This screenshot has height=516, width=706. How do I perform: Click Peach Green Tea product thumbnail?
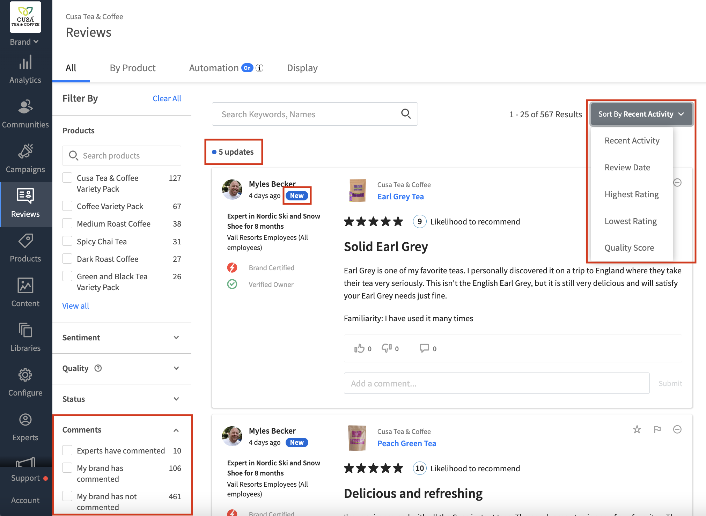[x=358, y=438]
